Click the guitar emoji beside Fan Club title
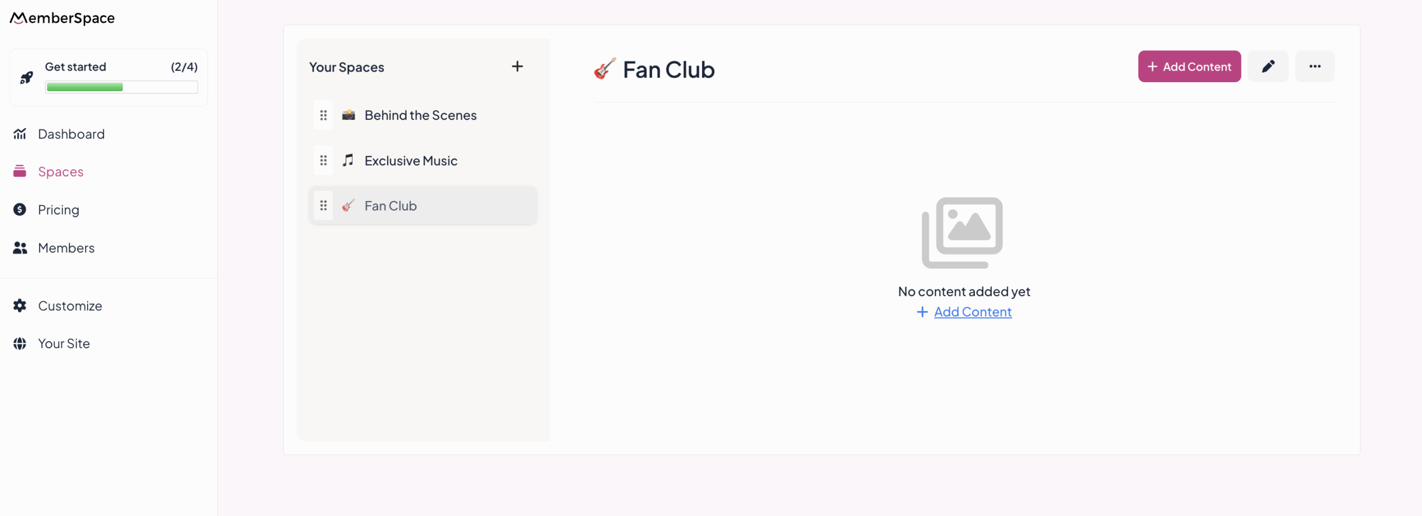Image resolution: width=1422 pixels, height=516 pixels. [x=604, y=69]
